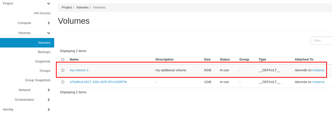Viewport: 332px width, 116px height.
Task: Select Groups in the sidebar
Action: pyautogui.click(x=45, y=71)
